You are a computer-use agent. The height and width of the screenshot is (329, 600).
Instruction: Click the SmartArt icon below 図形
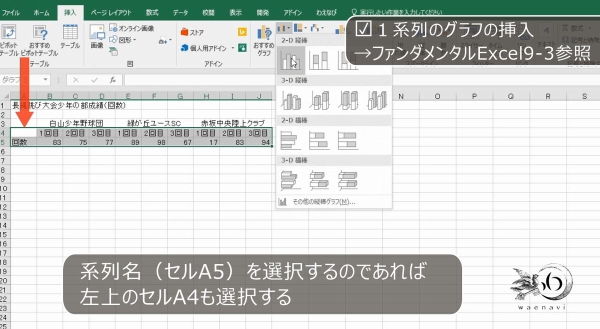click(113, 50)
